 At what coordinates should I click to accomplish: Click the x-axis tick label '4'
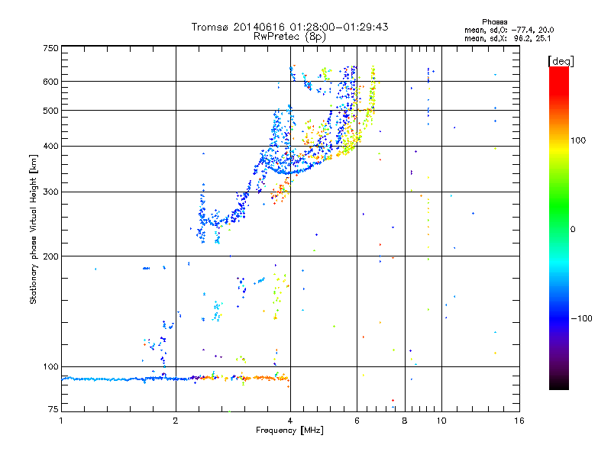coord(290,421)
